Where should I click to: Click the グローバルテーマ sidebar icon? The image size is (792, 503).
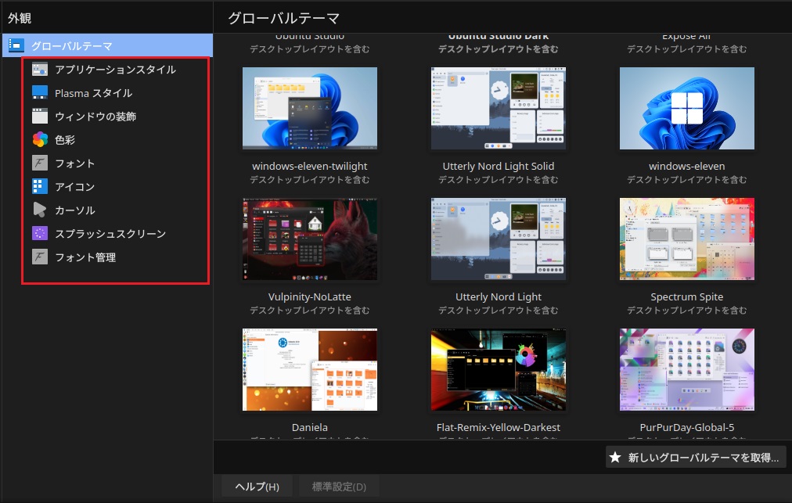tap(16, 45)
